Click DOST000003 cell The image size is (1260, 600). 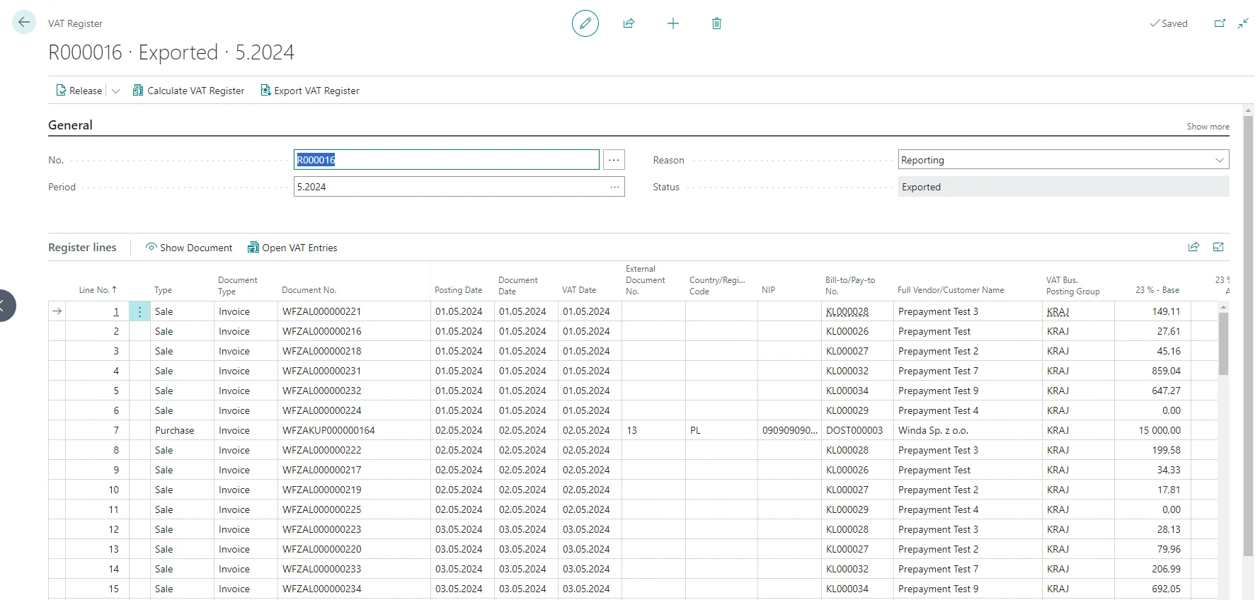tap(854, 430)
